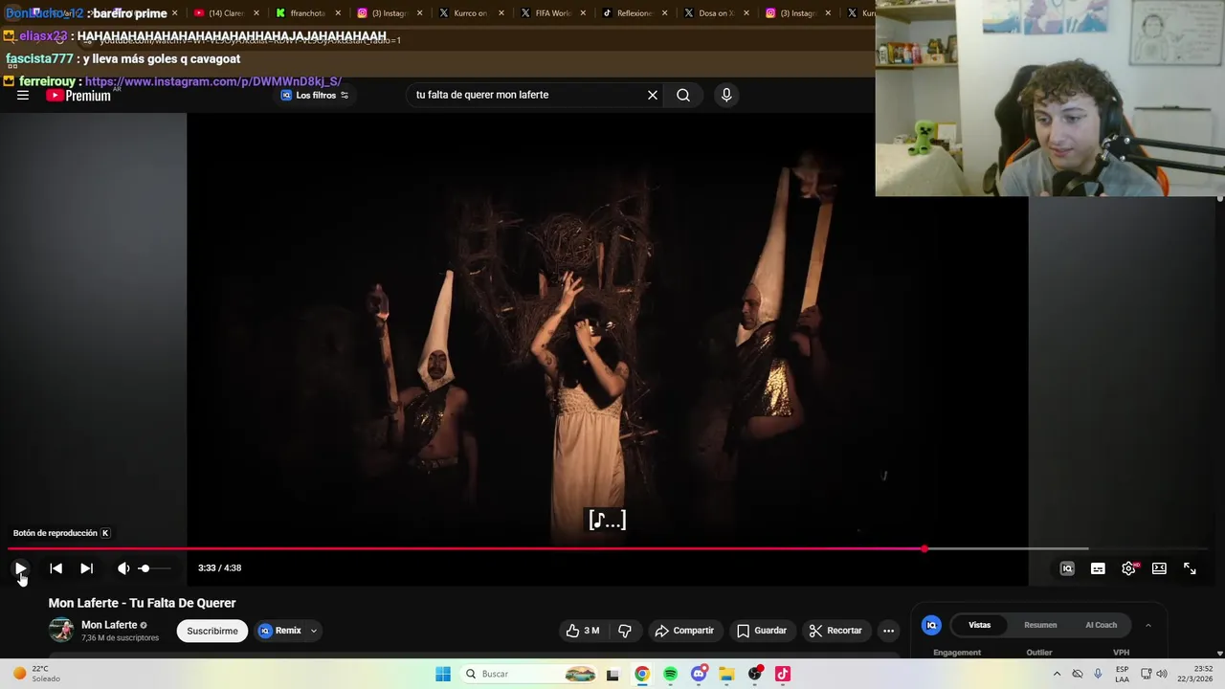Screen dimensions: 1225x689
Task: Enter fullscreen mode
Action: coord(1190,568)
